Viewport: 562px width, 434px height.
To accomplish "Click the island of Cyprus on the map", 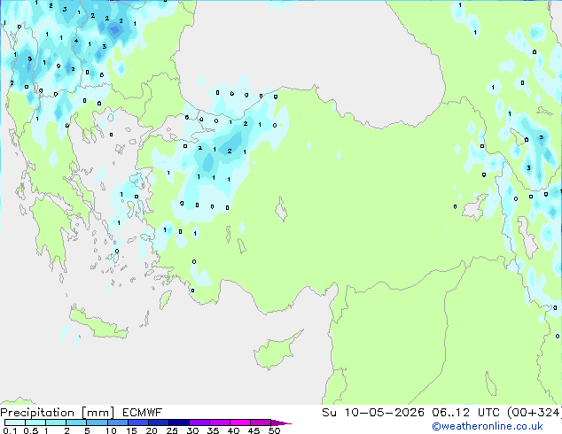I will pos(274,352).
